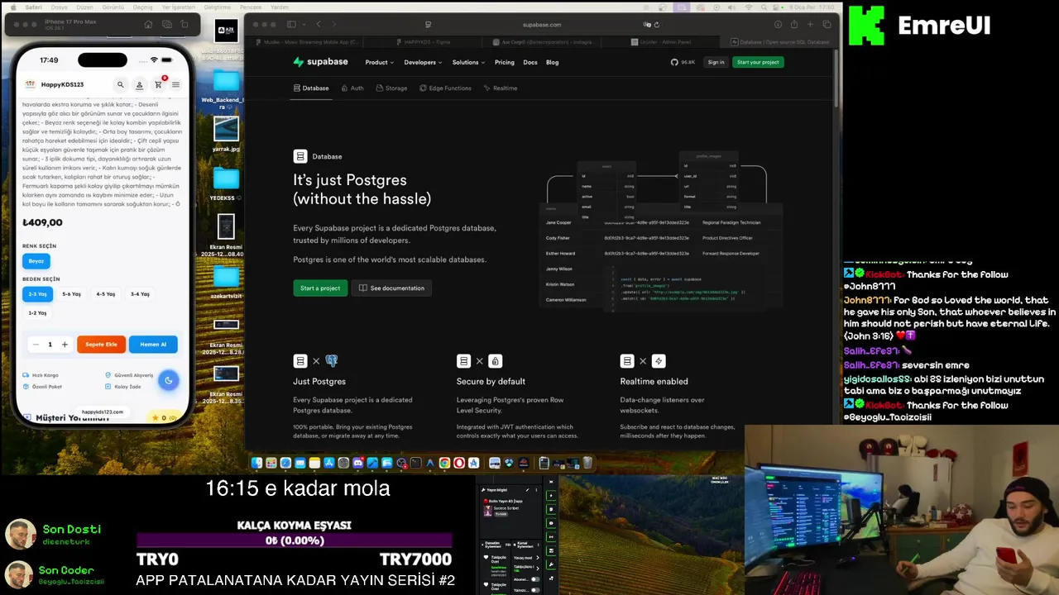Increase quantity with plus button

point(65,345)
